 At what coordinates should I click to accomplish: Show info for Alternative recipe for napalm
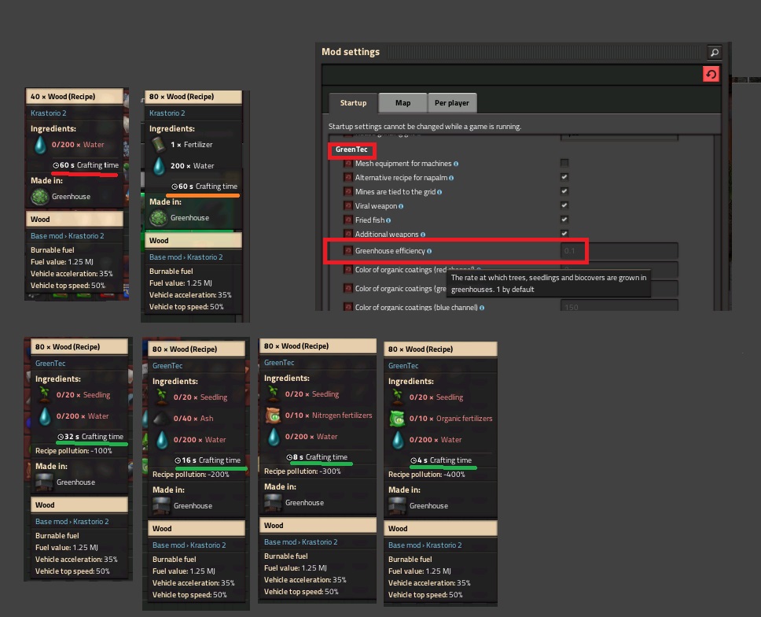pyautogui.click(x=451, y=178)
